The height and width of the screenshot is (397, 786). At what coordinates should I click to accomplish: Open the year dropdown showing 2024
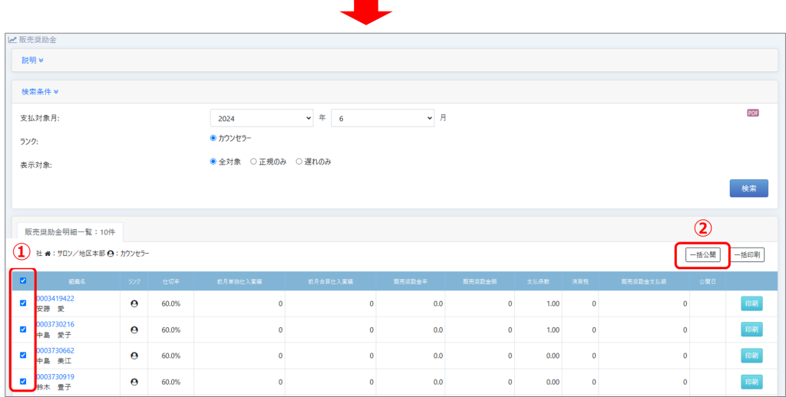261,119
